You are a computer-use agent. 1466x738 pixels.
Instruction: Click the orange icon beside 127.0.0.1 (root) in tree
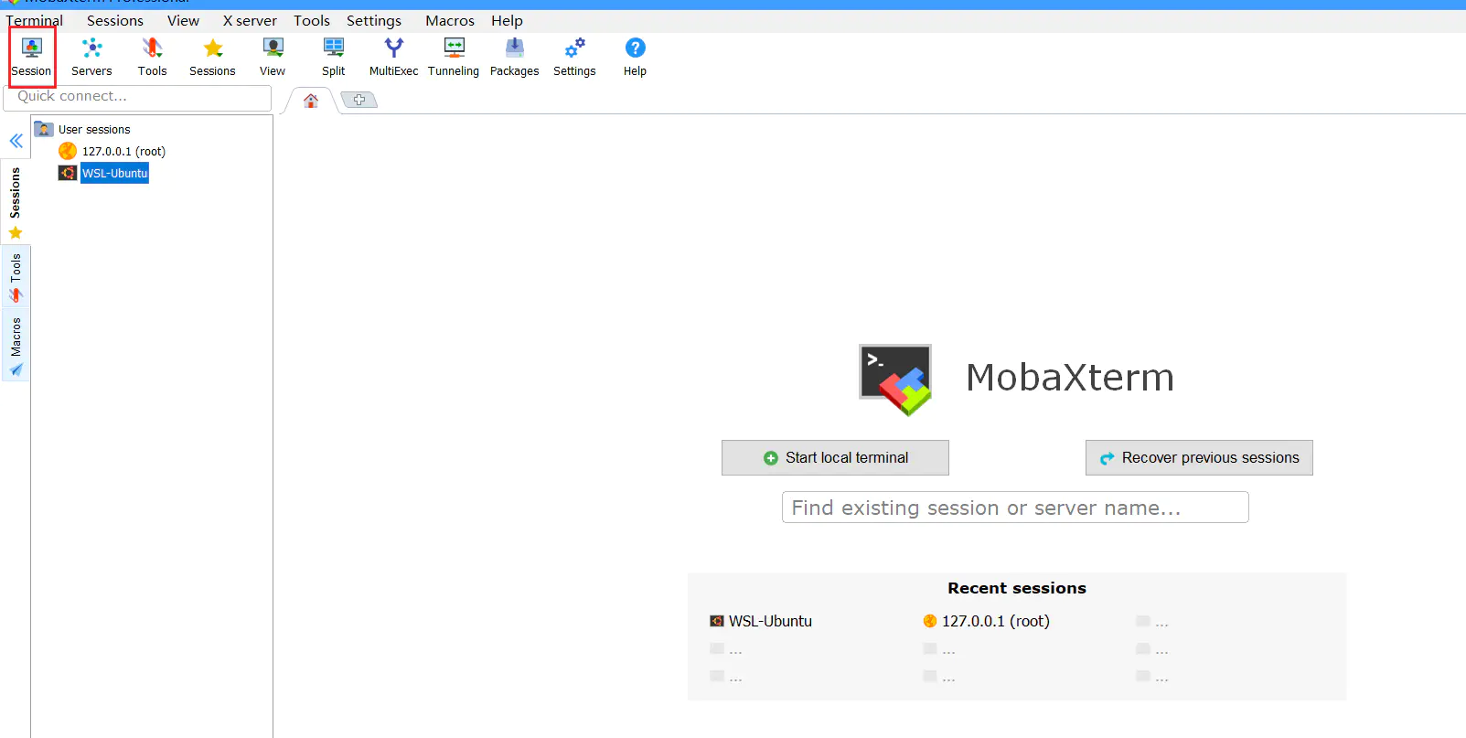tap(68, 151)
